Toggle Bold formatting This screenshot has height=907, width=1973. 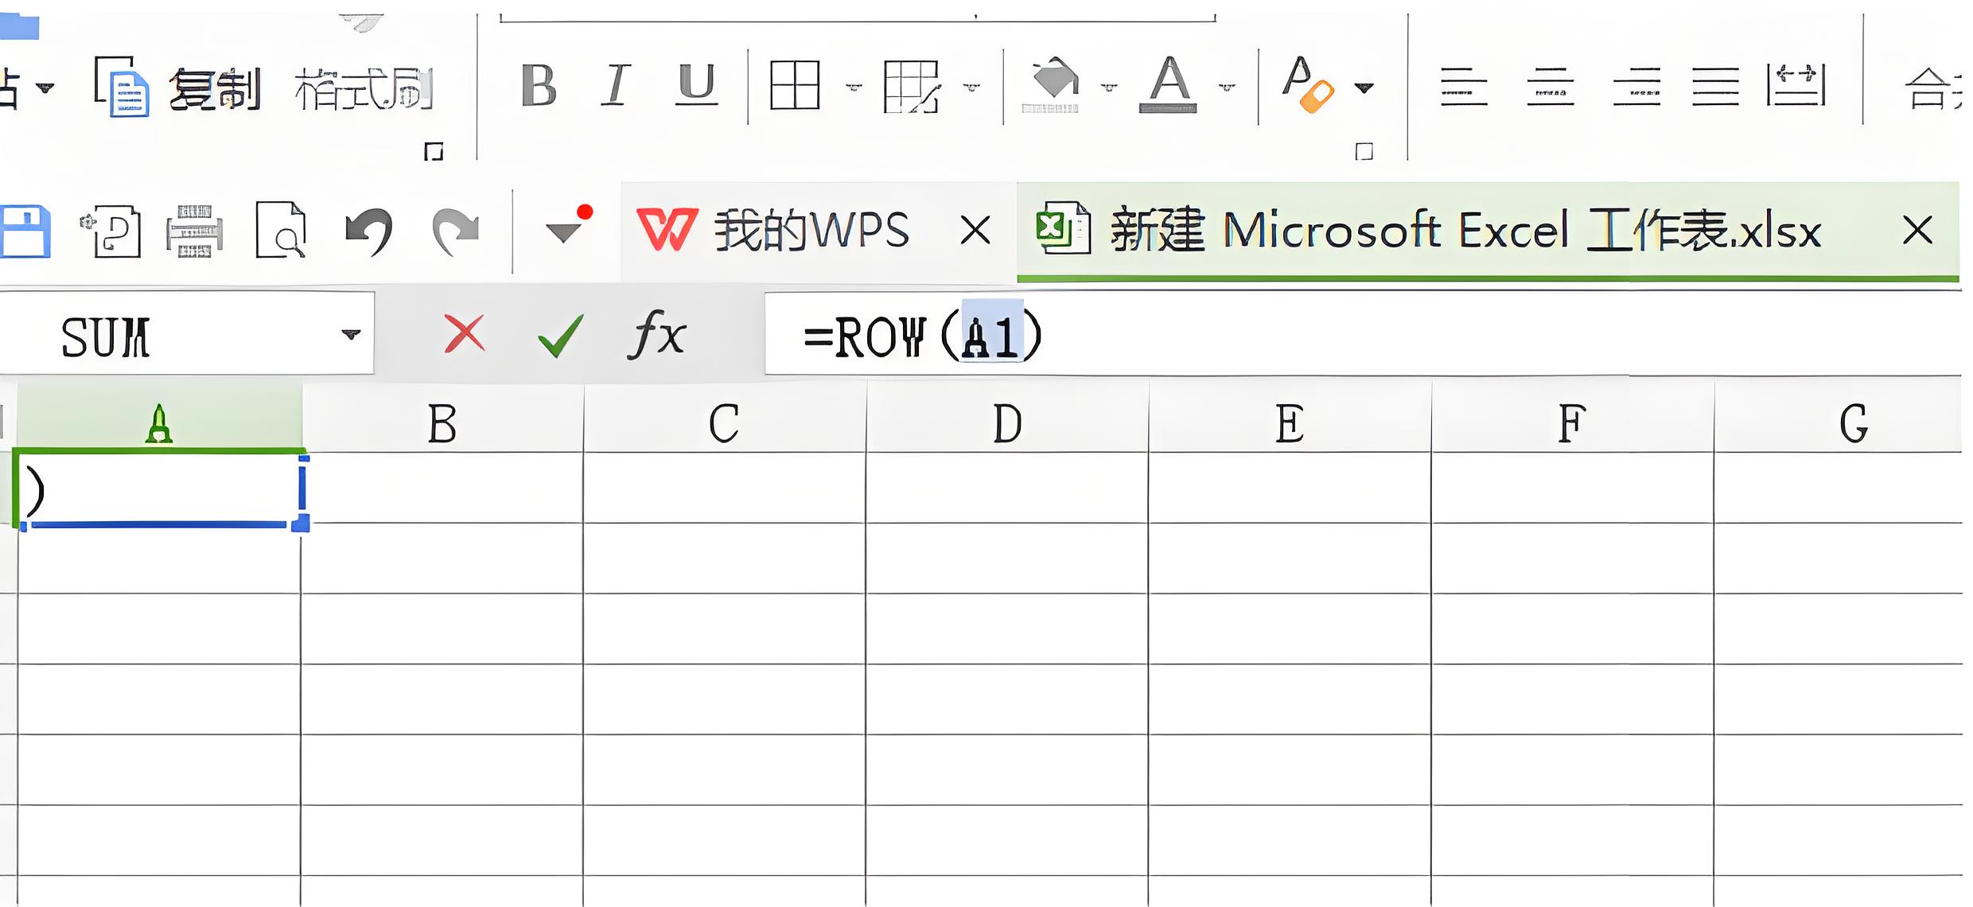click(x=539, y=85)
